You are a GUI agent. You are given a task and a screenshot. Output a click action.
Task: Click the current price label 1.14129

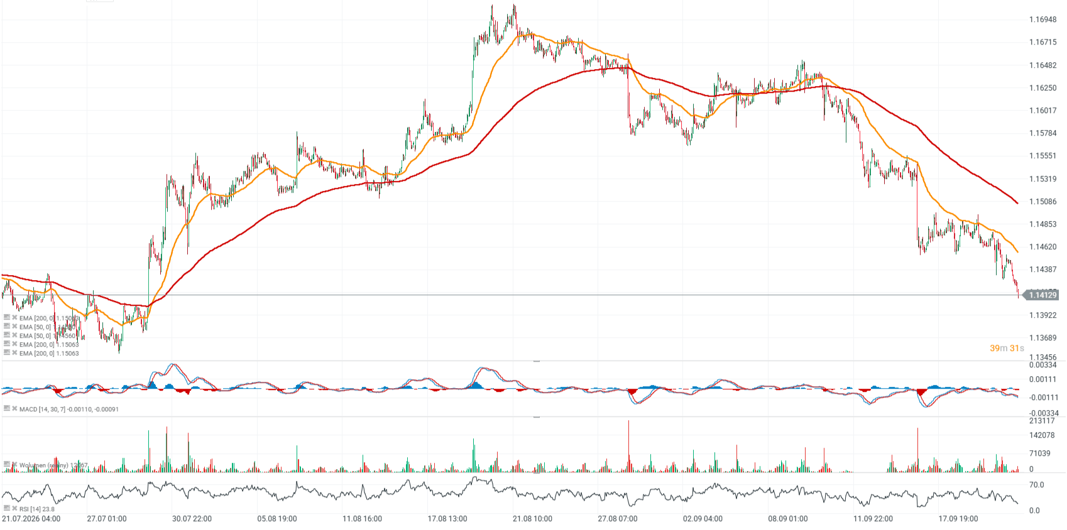coord(1042,295)
